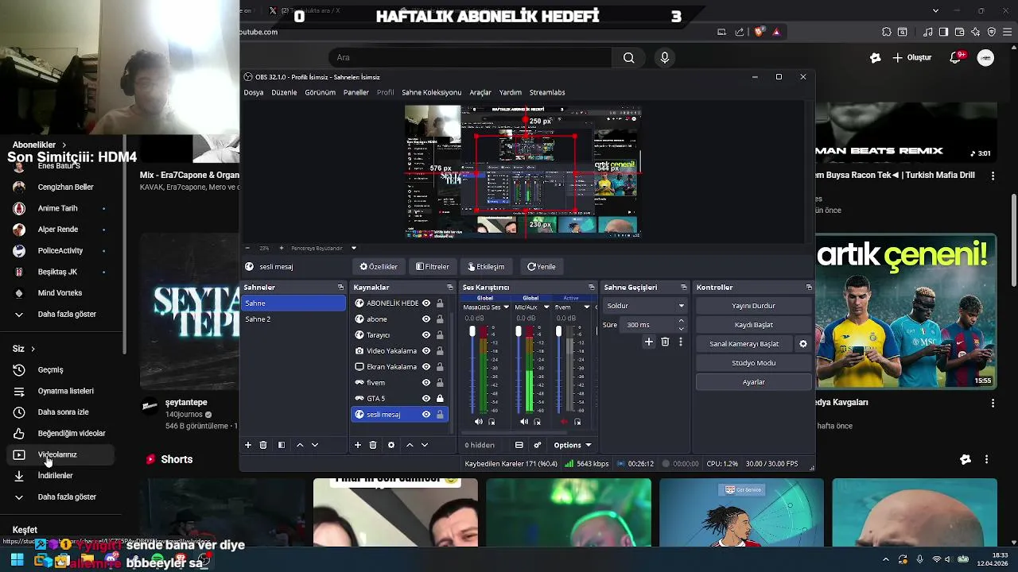Lock the sesli mesaj source
This screenshot has height=572, width=1018.
[440, 415]
